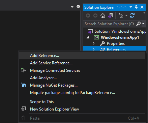Switch views using the Solutions and Folders icon
This screenshot has height=123, width=148.
pos(110,16)
